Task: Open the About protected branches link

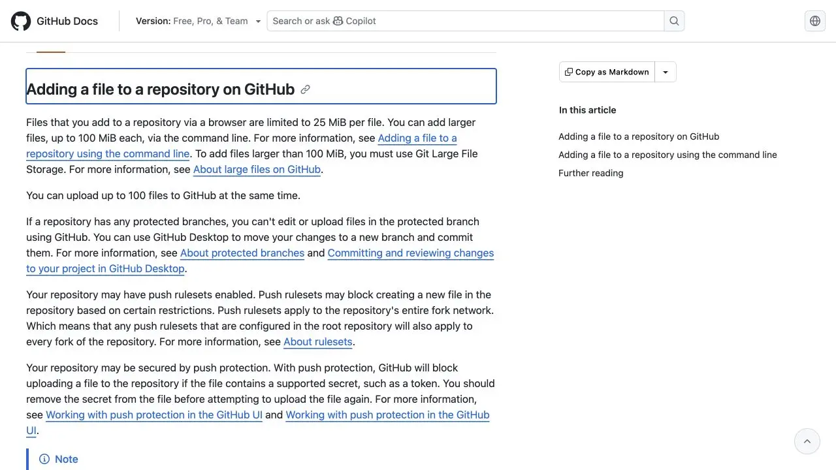Action: point(242,253)
